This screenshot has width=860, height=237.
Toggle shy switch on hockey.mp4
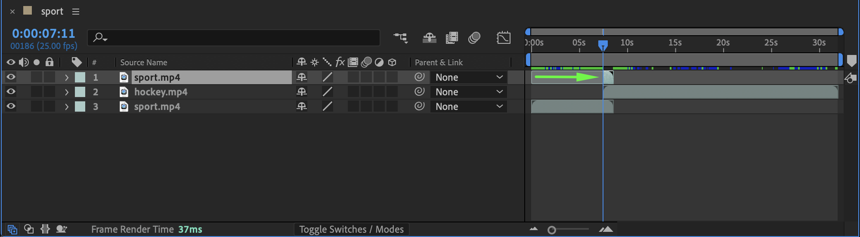[x=302, y=92]
